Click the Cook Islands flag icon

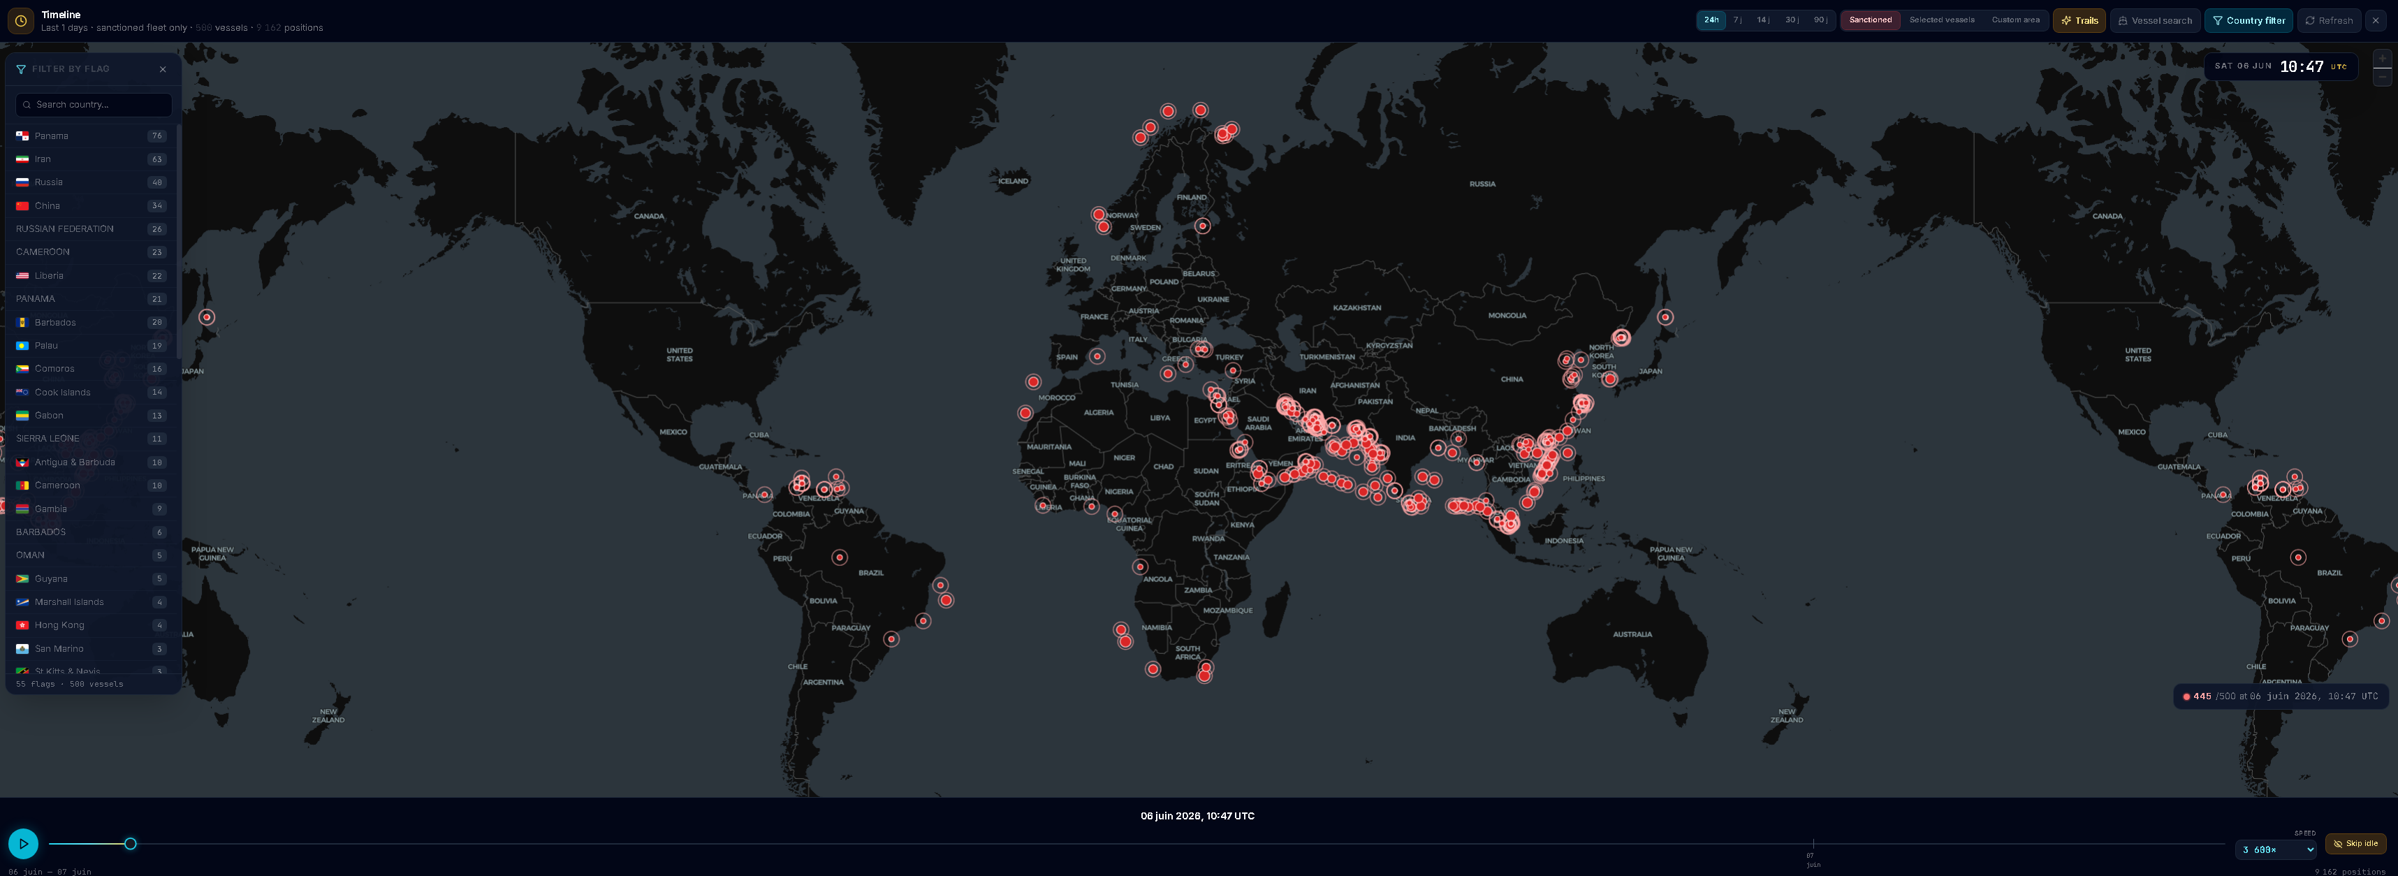tap(22, 392)
